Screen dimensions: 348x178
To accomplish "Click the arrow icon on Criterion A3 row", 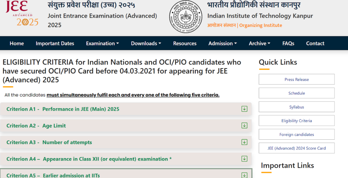I will click(x=244, y=142).
